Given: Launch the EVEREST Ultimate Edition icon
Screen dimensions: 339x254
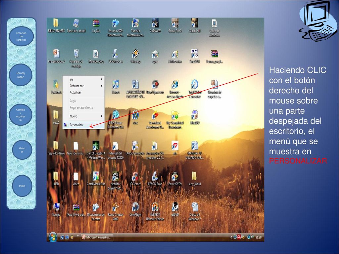Looking at the screenshot, I should point(155,207).
